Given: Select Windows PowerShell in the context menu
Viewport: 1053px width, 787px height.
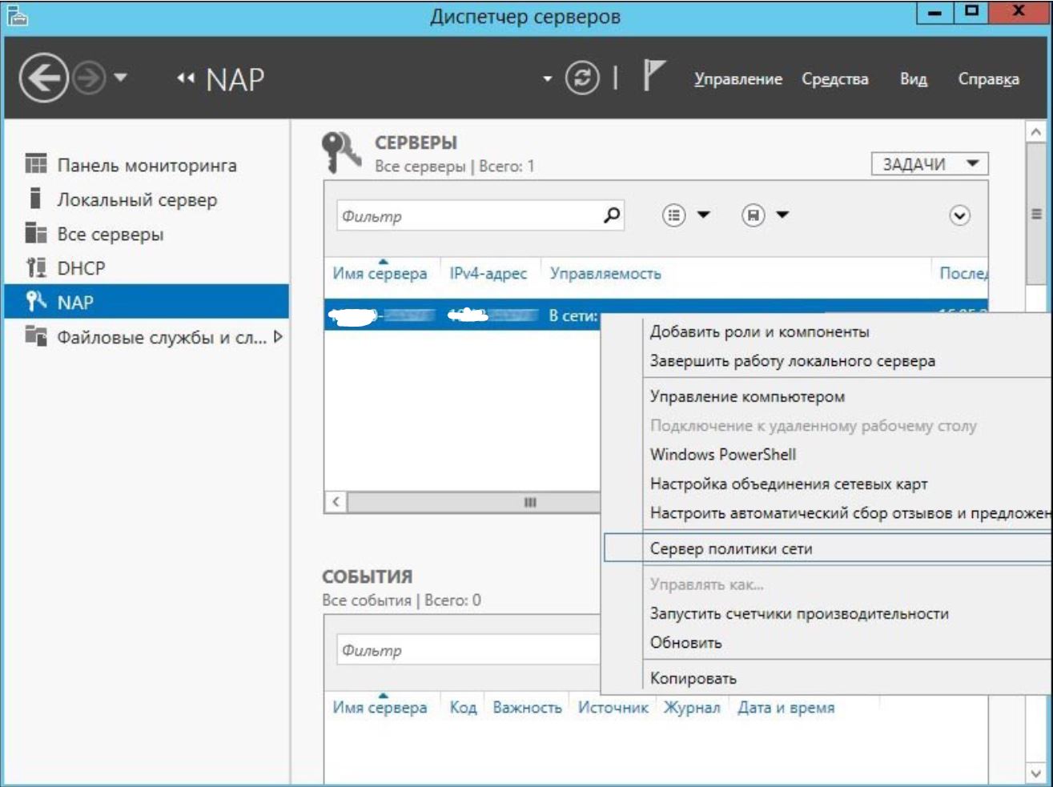Looking at the screenshot, I should 722,455.
